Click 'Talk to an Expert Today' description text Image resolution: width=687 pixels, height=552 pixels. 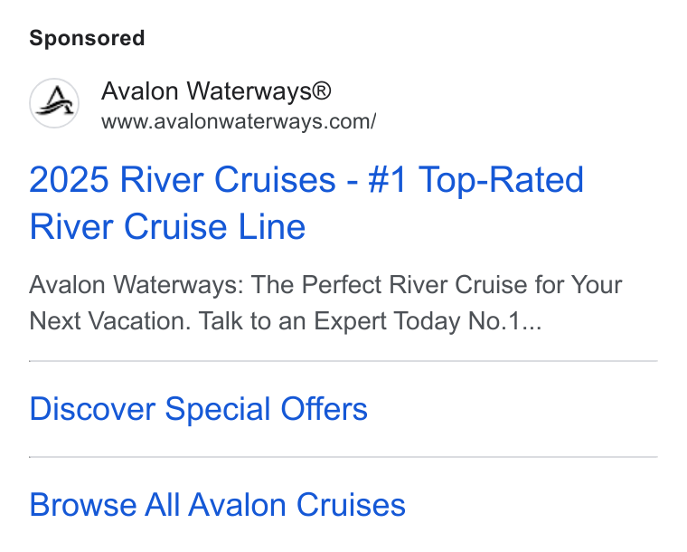click(x=329, y=321)
